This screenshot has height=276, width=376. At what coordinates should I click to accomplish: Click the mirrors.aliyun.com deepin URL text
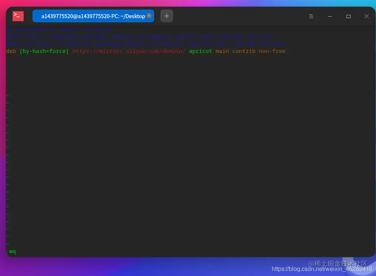pyautogui.click(x=129, y=51)
